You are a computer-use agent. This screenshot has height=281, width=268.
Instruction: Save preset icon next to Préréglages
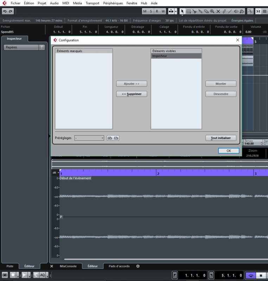point(110,138)
